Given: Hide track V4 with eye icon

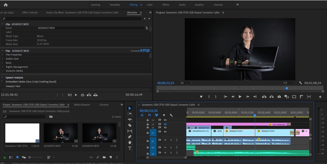Looking at the screenshot, I should click(x=165, y=120).
